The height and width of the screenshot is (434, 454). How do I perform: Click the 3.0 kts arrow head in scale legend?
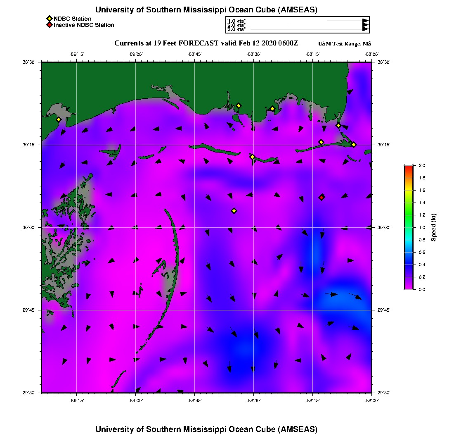tap(365, 29)
